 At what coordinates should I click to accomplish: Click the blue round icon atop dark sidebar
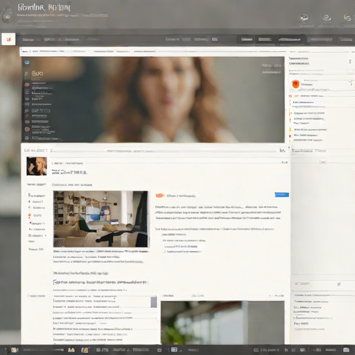coord(27,62)
